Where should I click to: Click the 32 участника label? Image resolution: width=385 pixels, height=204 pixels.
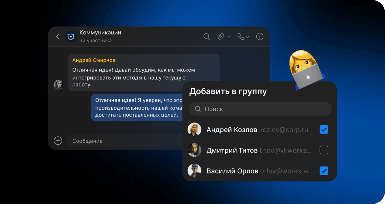[x=95, y=41]
